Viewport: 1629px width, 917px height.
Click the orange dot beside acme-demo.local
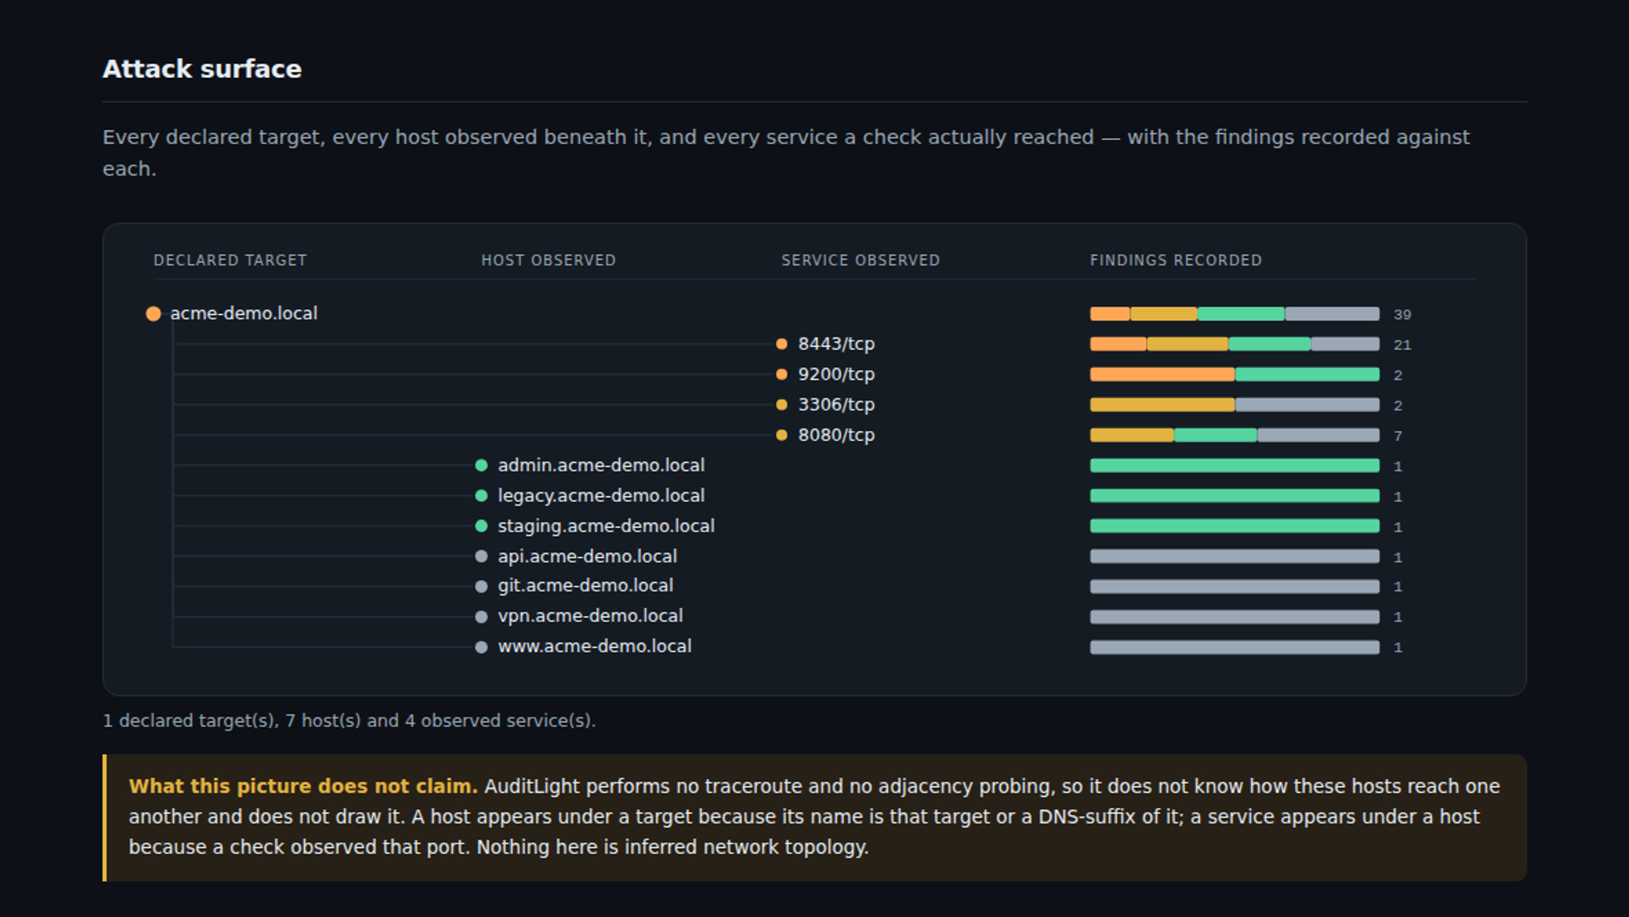(x=153, y=313)
